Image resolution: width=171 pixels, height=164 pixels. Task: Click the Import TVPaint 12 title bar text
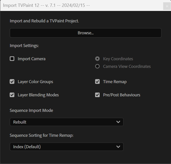47,5
